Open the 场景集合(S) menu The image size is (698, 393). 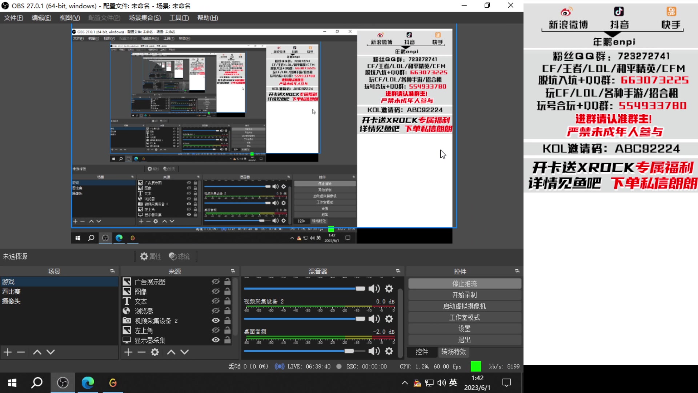click(145, 18)
